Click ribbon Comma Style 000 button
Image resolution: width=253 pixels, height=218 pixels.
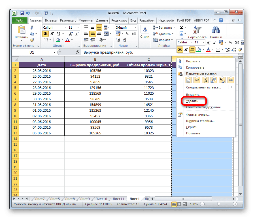[x=134, y=34]
